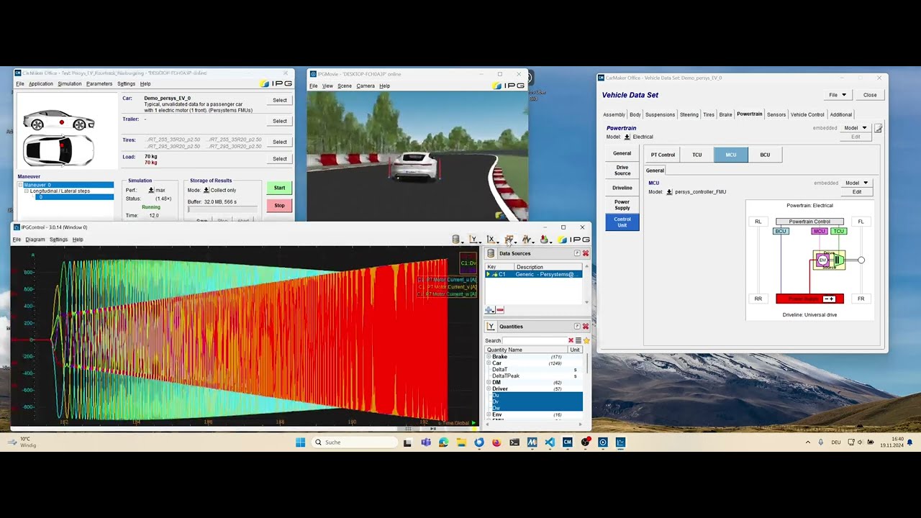Open the Camera menu in IPGMovie
The height and width of the screenshot is (518, 921).
(x=366, y=86)
